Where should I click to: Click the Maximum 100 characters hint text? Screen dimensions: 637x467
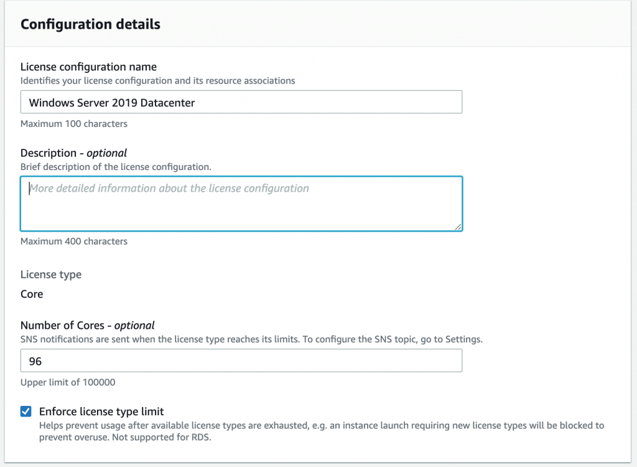coord(74,123)
